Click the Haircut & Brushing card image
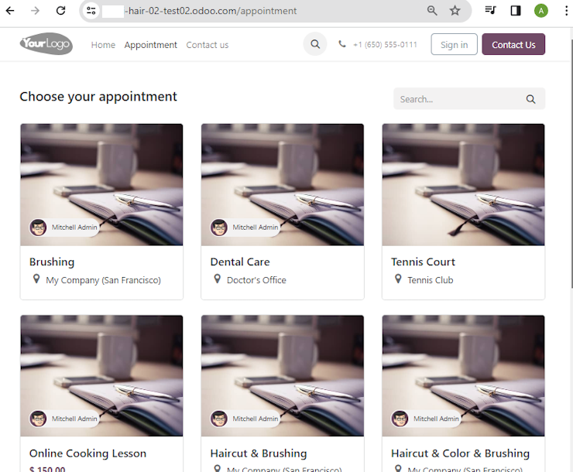Viewport: 573px width, 472px height. 283,375
